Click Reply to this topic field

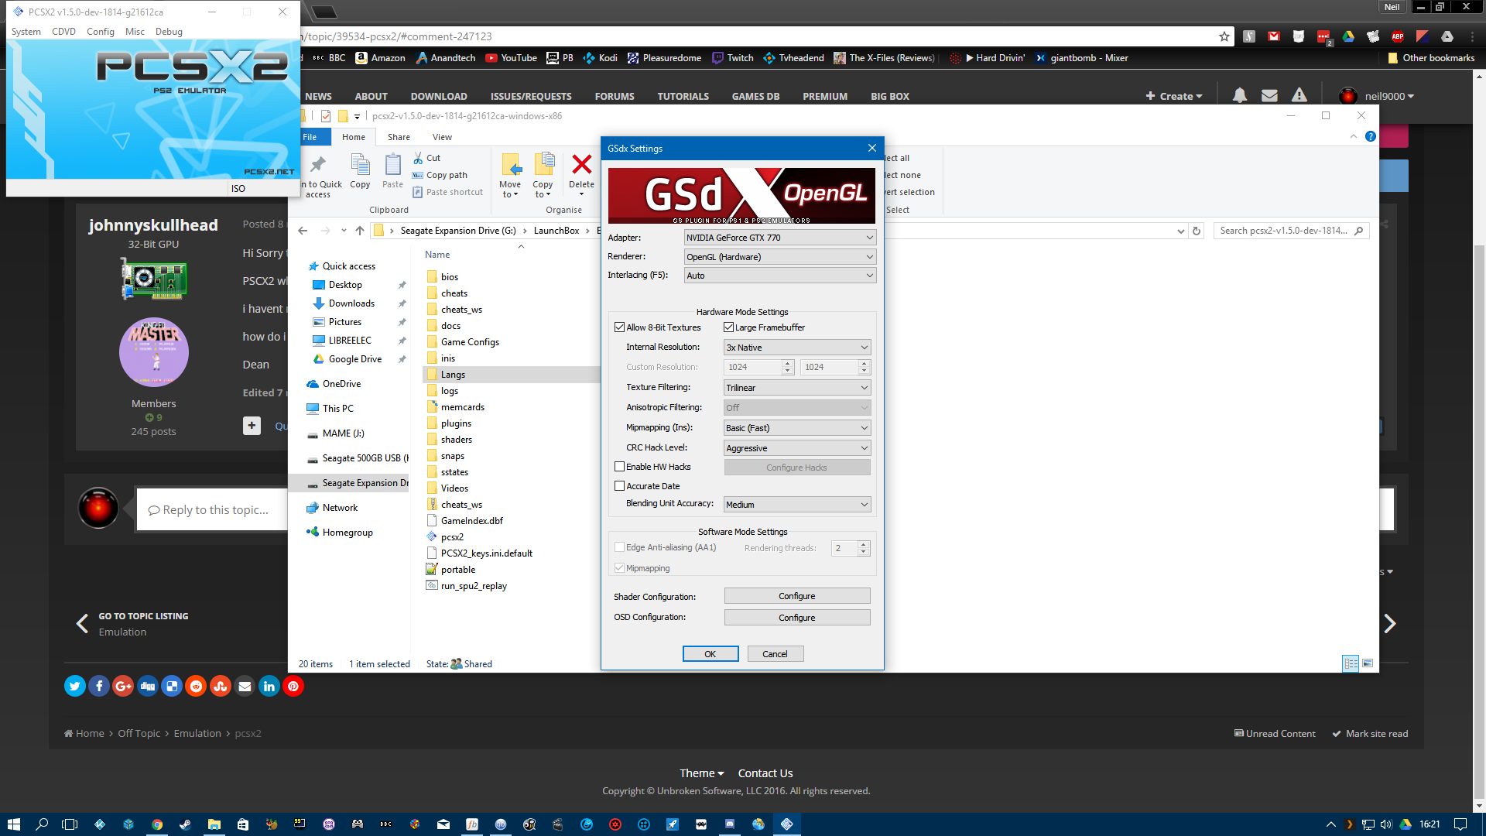pyautogui.click(x=211, y=509)
